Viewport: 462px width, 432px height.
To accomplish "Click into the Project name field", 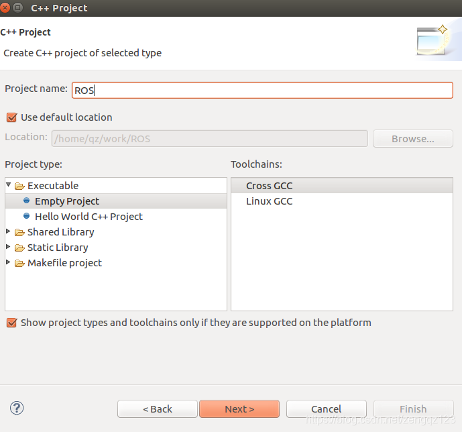I will click(x=262, y=90).
